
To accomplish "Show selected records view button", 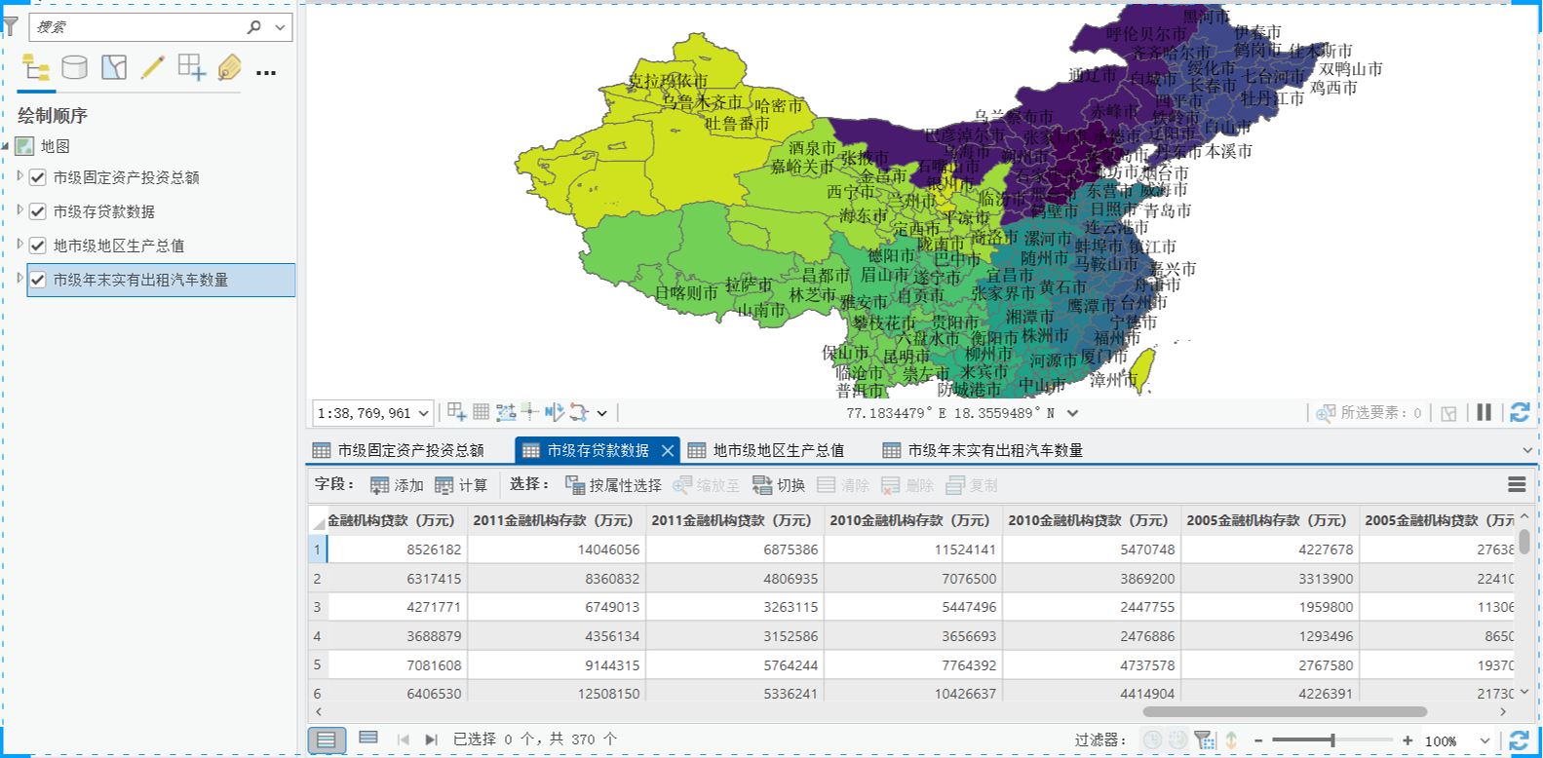I will (x=368, y=739).
